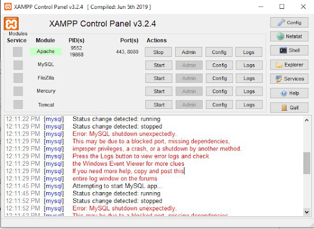
Task: Click the disabled Mercury Admin button
Action: [189, 91]
